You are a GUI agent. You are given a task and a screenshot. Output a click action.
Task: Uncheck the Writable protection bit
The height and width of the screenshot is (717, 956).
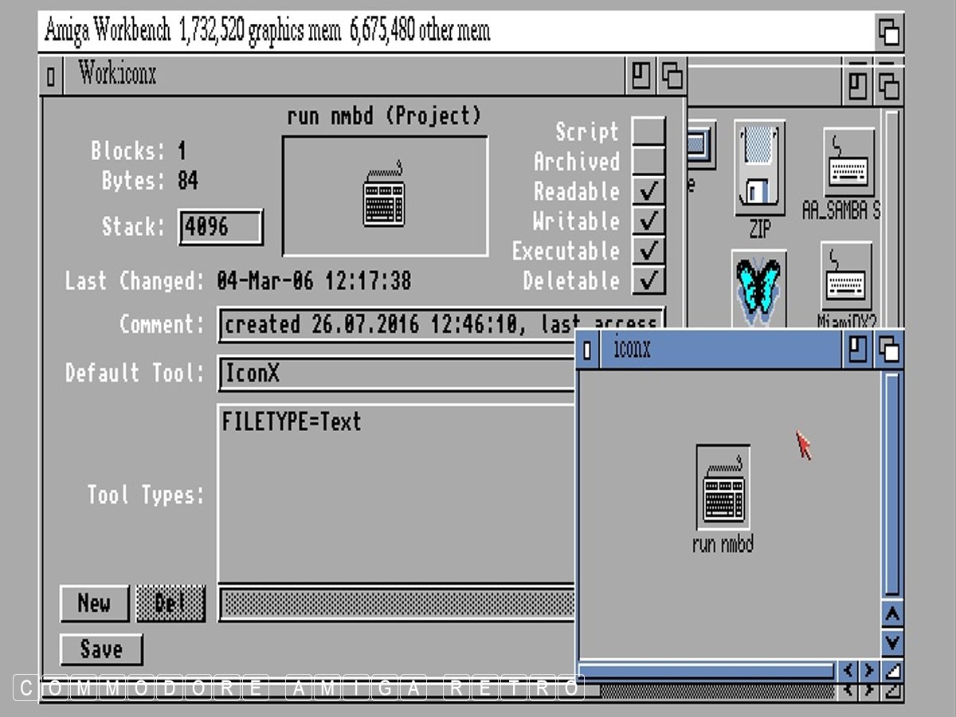pos(648,221)
